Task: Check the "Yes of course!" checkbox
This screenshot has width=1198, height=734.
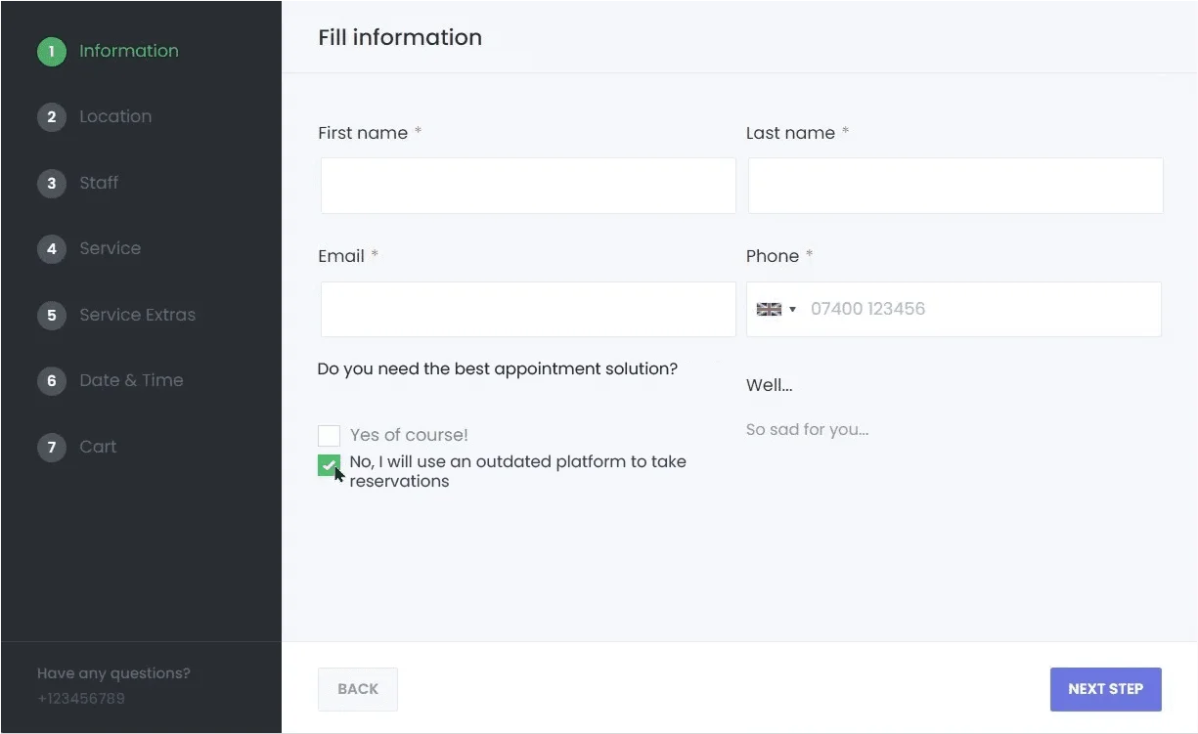Action: tap(329, 436)
